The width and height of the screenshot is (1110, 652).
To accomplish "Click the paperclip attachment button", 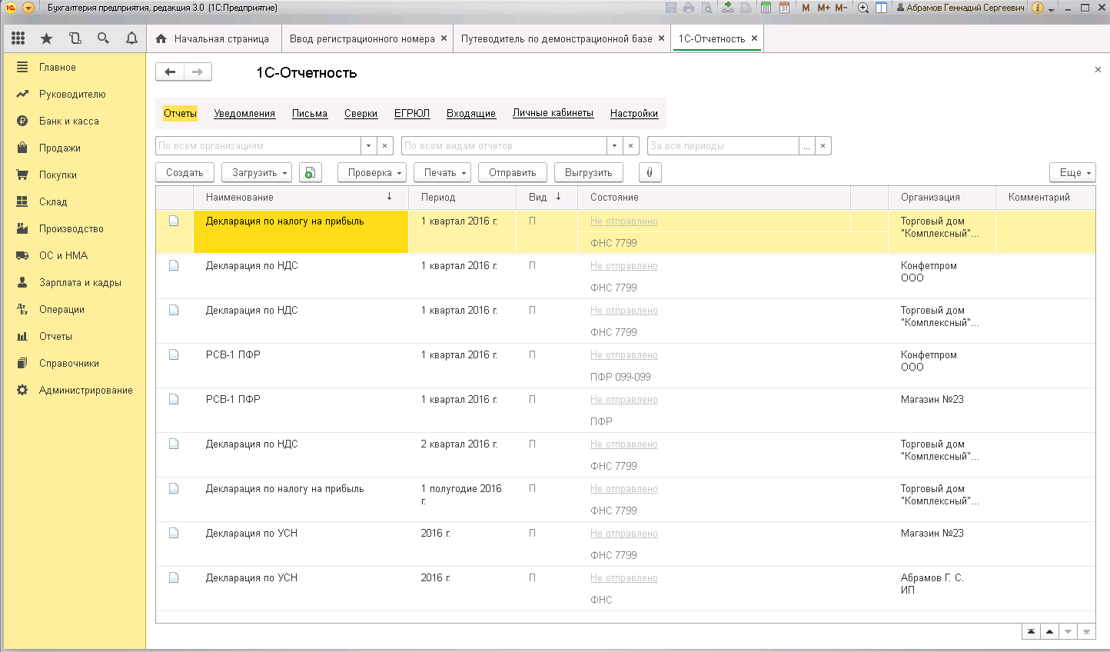I will click(x=650, y=173).
